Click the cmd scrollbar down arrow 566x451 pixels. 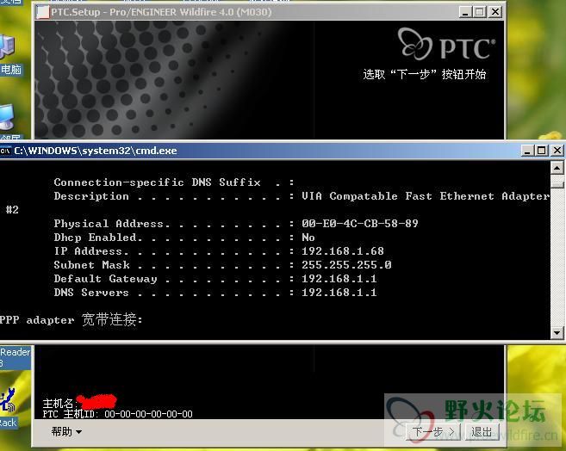(x=557, y=332)
